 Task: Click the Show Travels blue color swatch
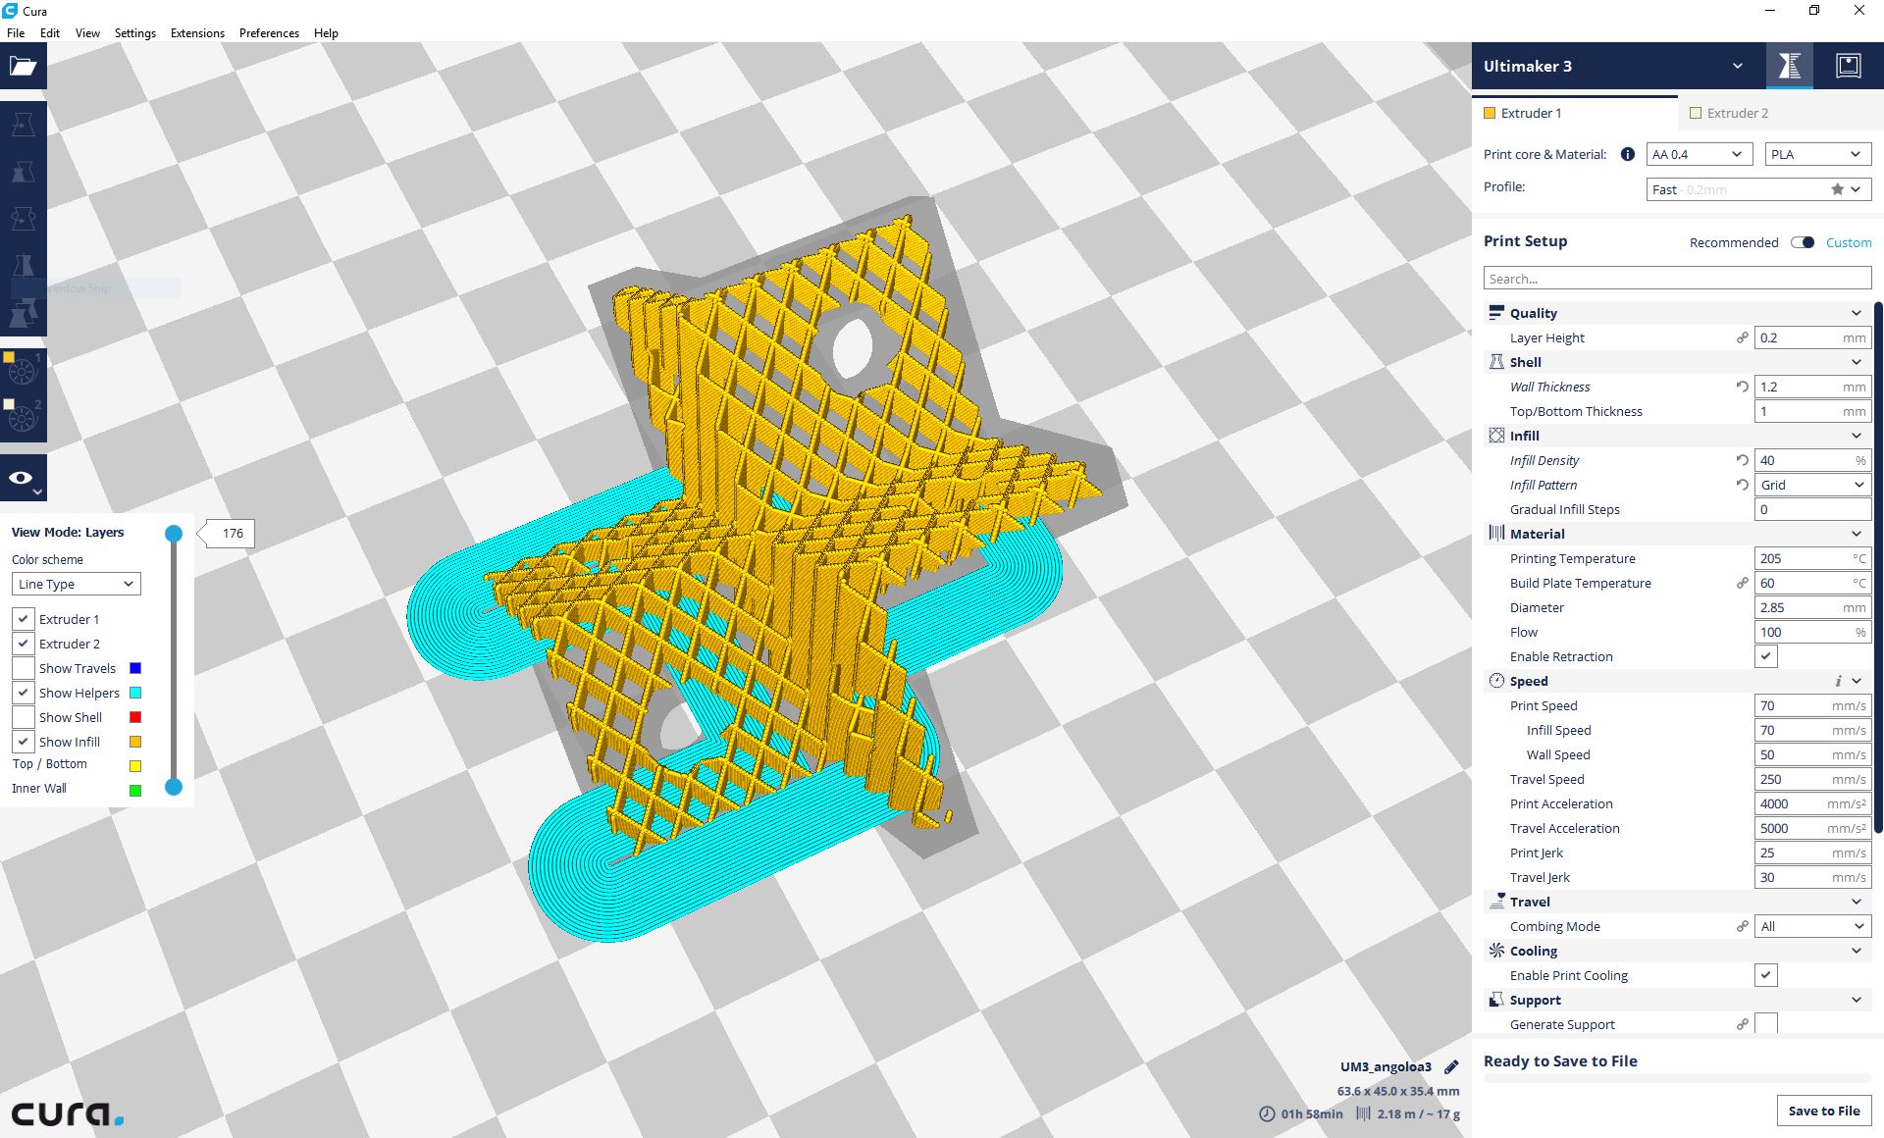(x=135, y=668)
